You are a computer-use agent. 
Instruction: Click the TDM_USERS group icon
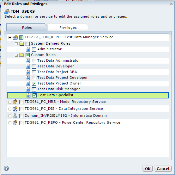(x=7, y=12)
